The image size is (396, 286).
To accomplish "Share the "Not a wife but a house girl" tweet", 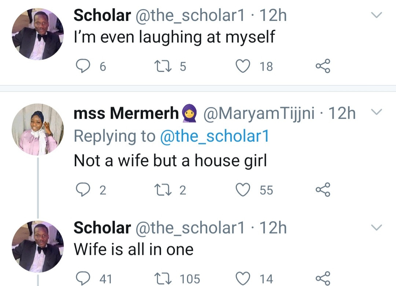I will click(323, 190).
